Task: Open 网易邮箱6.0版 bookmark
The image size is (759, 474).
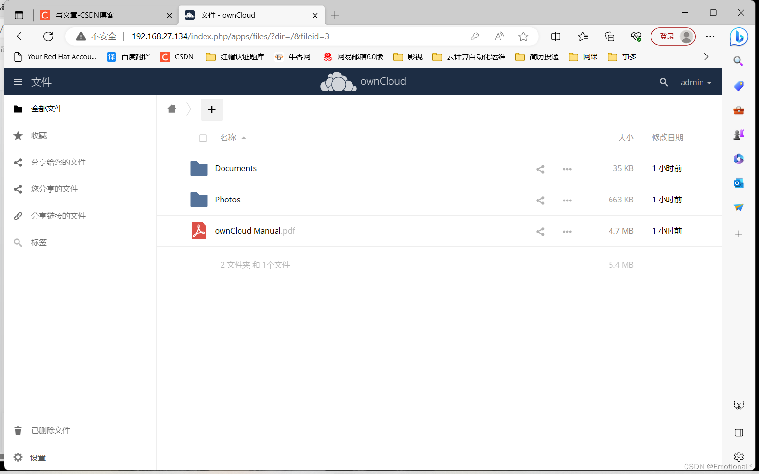Action: (353, 57)
